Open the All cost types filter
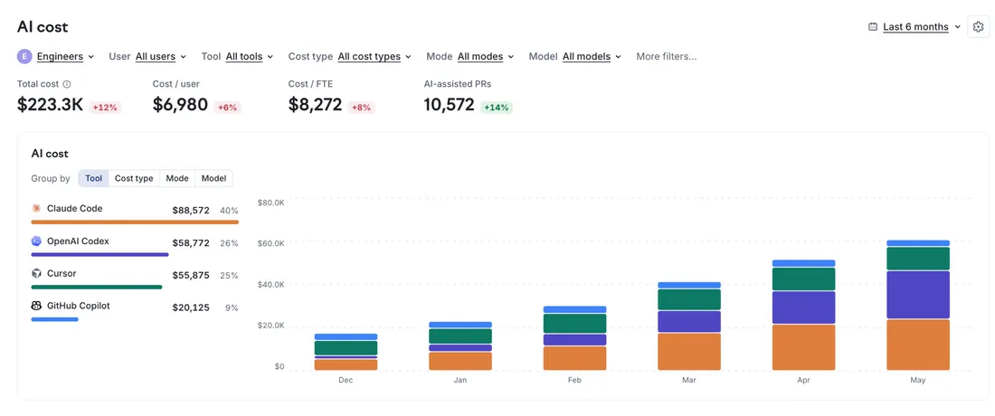Image resolution: width=995 pixels, height=416 pixels. click(x=374, y=56)
